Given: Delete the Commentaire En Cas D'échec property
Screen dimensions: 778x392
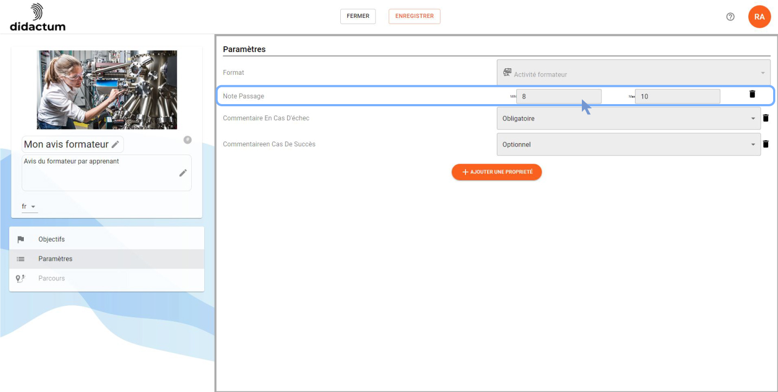Looking at the screenshot, I should pos(766,118).
